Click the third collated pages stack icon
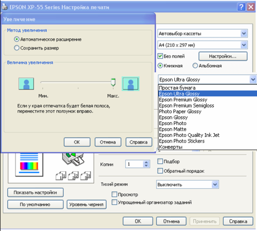Screen dimensions: 257x231 (x=86, y=175)
